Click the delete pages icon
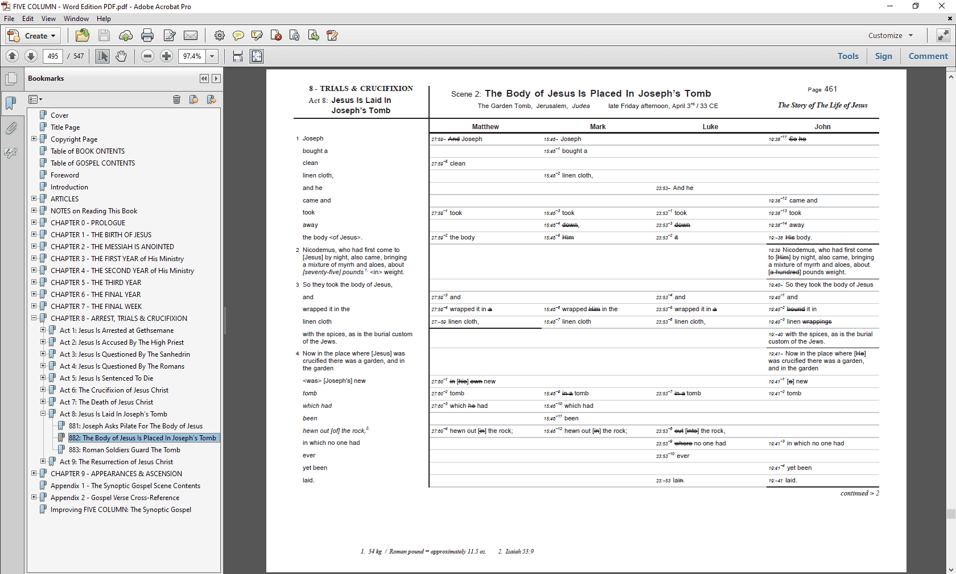The height and width of the screenshot is (574, 956). coord(276,35)
